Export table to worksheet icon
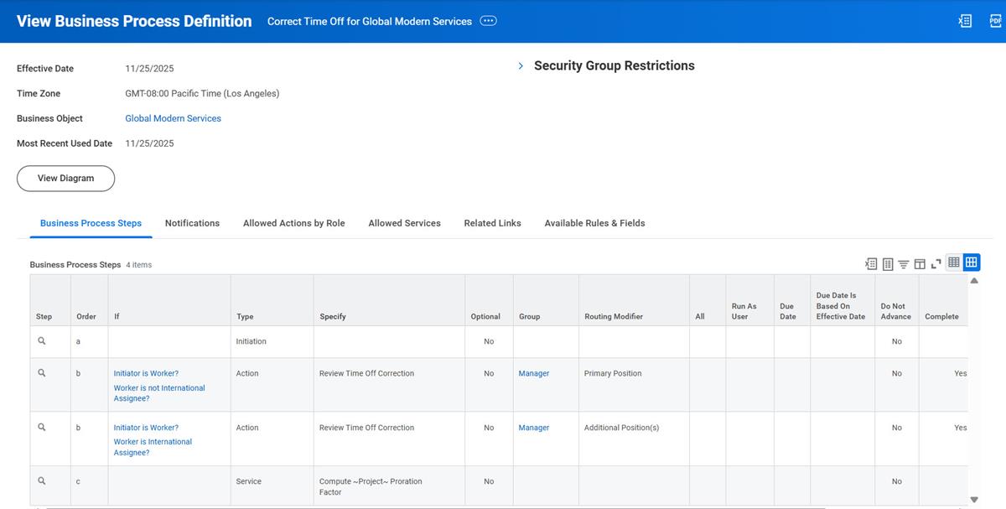Screen dimensions: 1006x509 point(887,263)
